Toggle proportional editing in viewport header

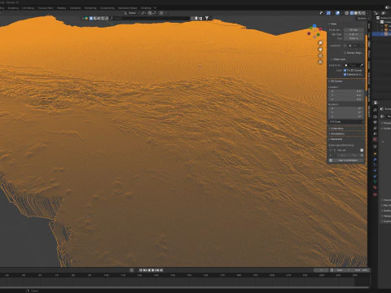tap(161, 13)
